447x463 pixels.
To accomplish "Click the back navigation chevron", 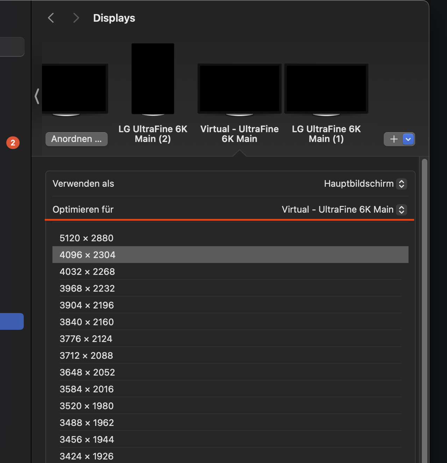I will (x=51, y=18).
